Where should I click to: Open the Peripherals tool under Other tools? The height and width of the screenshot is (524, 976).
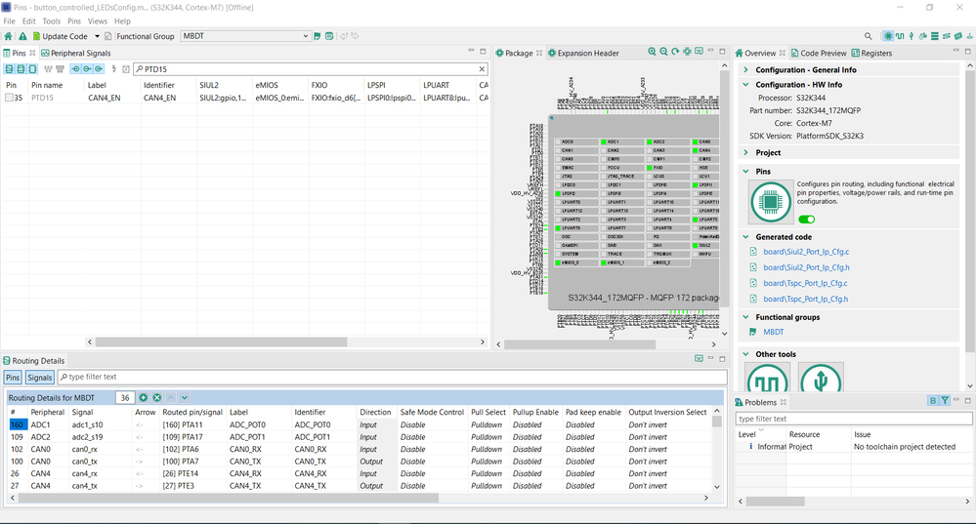tap(821, 378)
